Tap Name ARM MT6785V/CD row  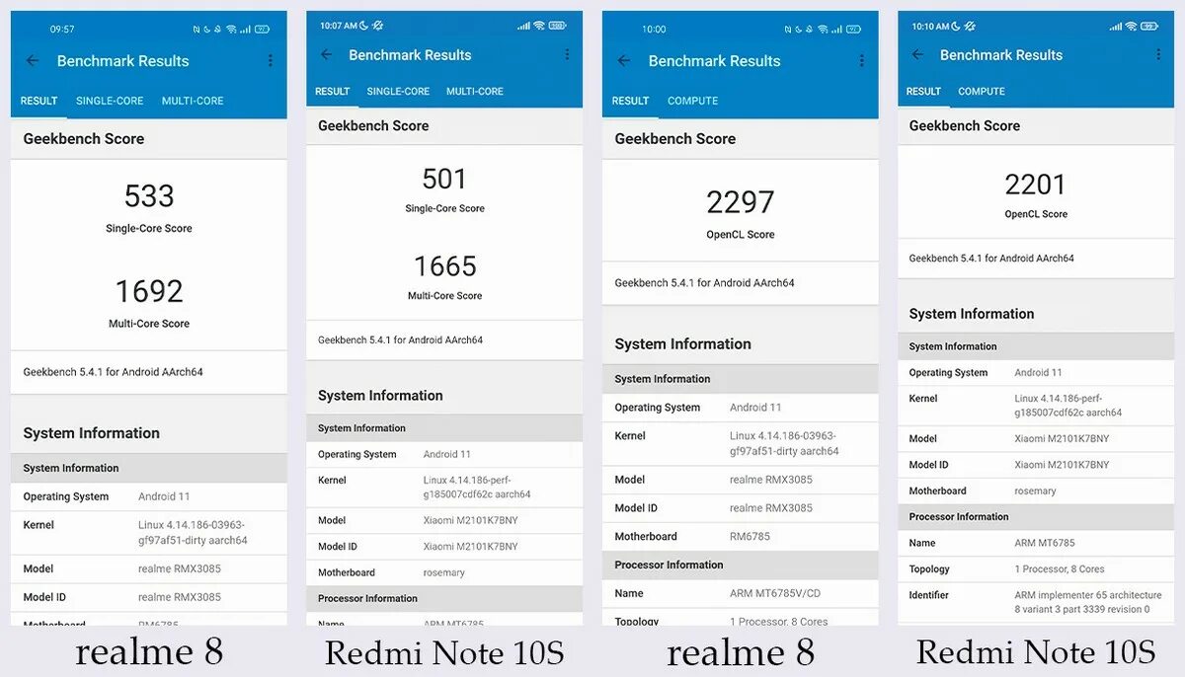point(741,593)
